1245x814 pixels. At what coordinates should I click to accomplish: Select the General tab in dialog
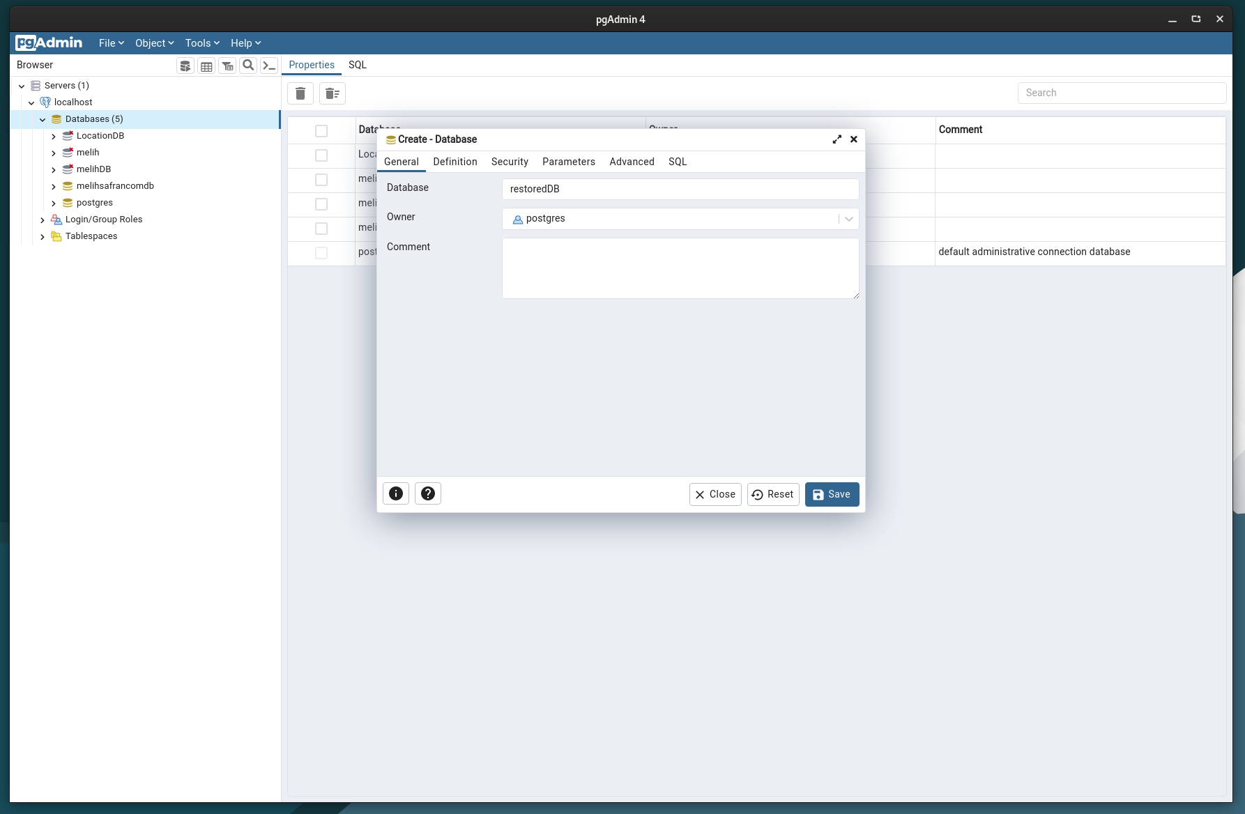click(402, 162)
